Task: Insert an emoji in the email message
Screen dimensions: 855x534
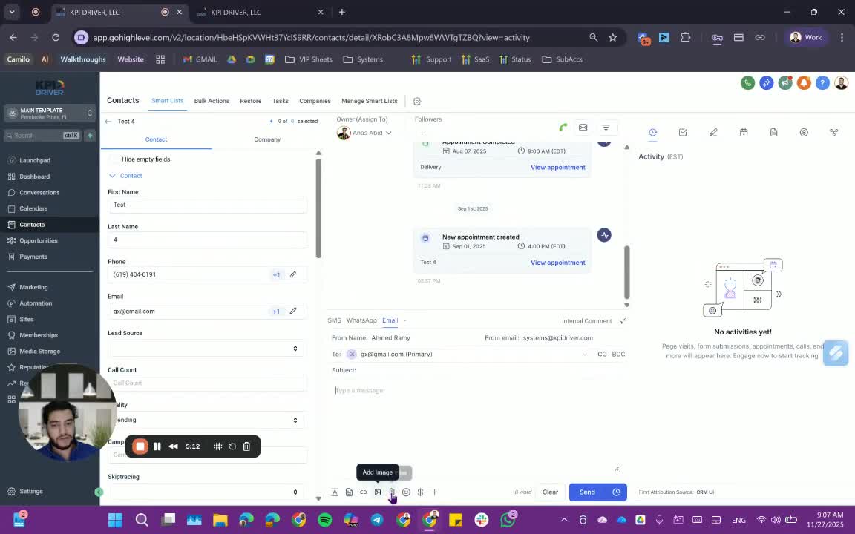Action: (406, 492)
